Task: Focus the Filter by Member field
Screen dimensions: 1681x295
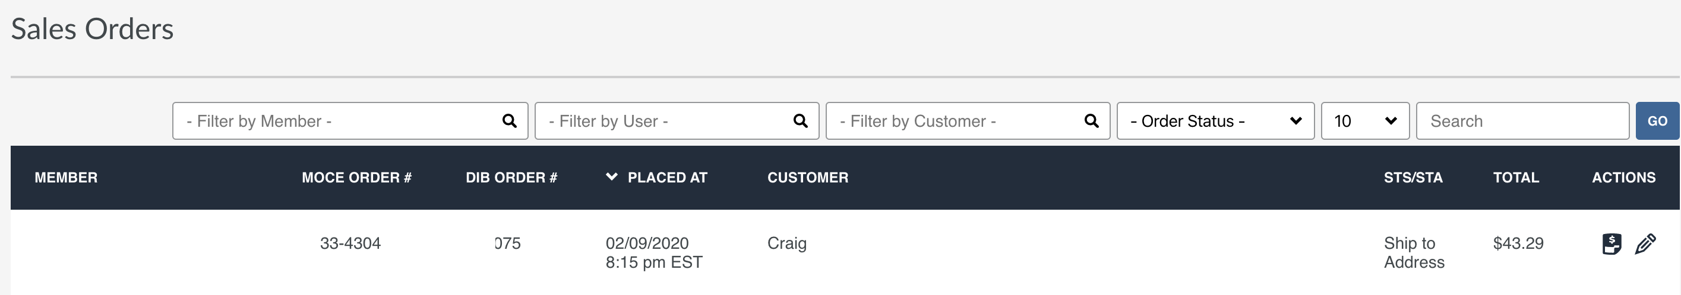Action: click(350, 120)
